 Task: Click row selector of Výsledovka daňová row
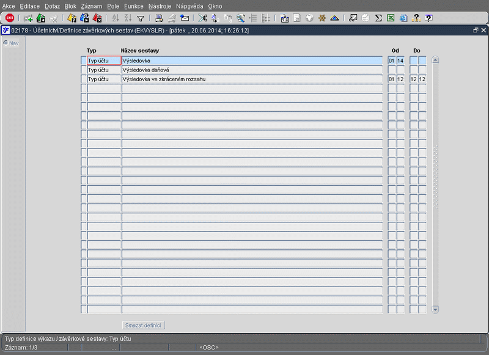point(83,70)
